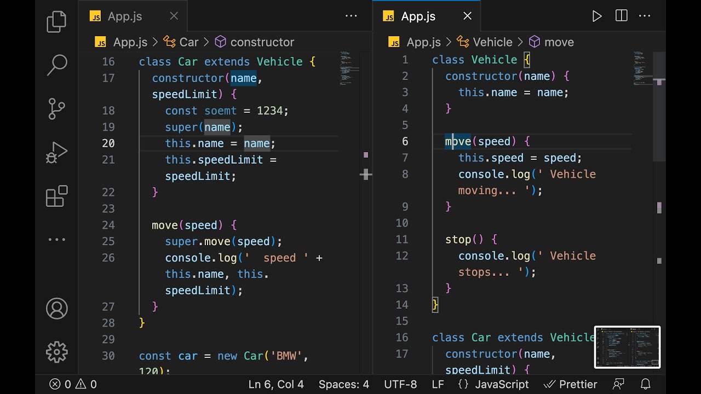Click 'class Vehicle' on right line 1
The width and height of the screenshot is (701, 394).
[475, 60]
